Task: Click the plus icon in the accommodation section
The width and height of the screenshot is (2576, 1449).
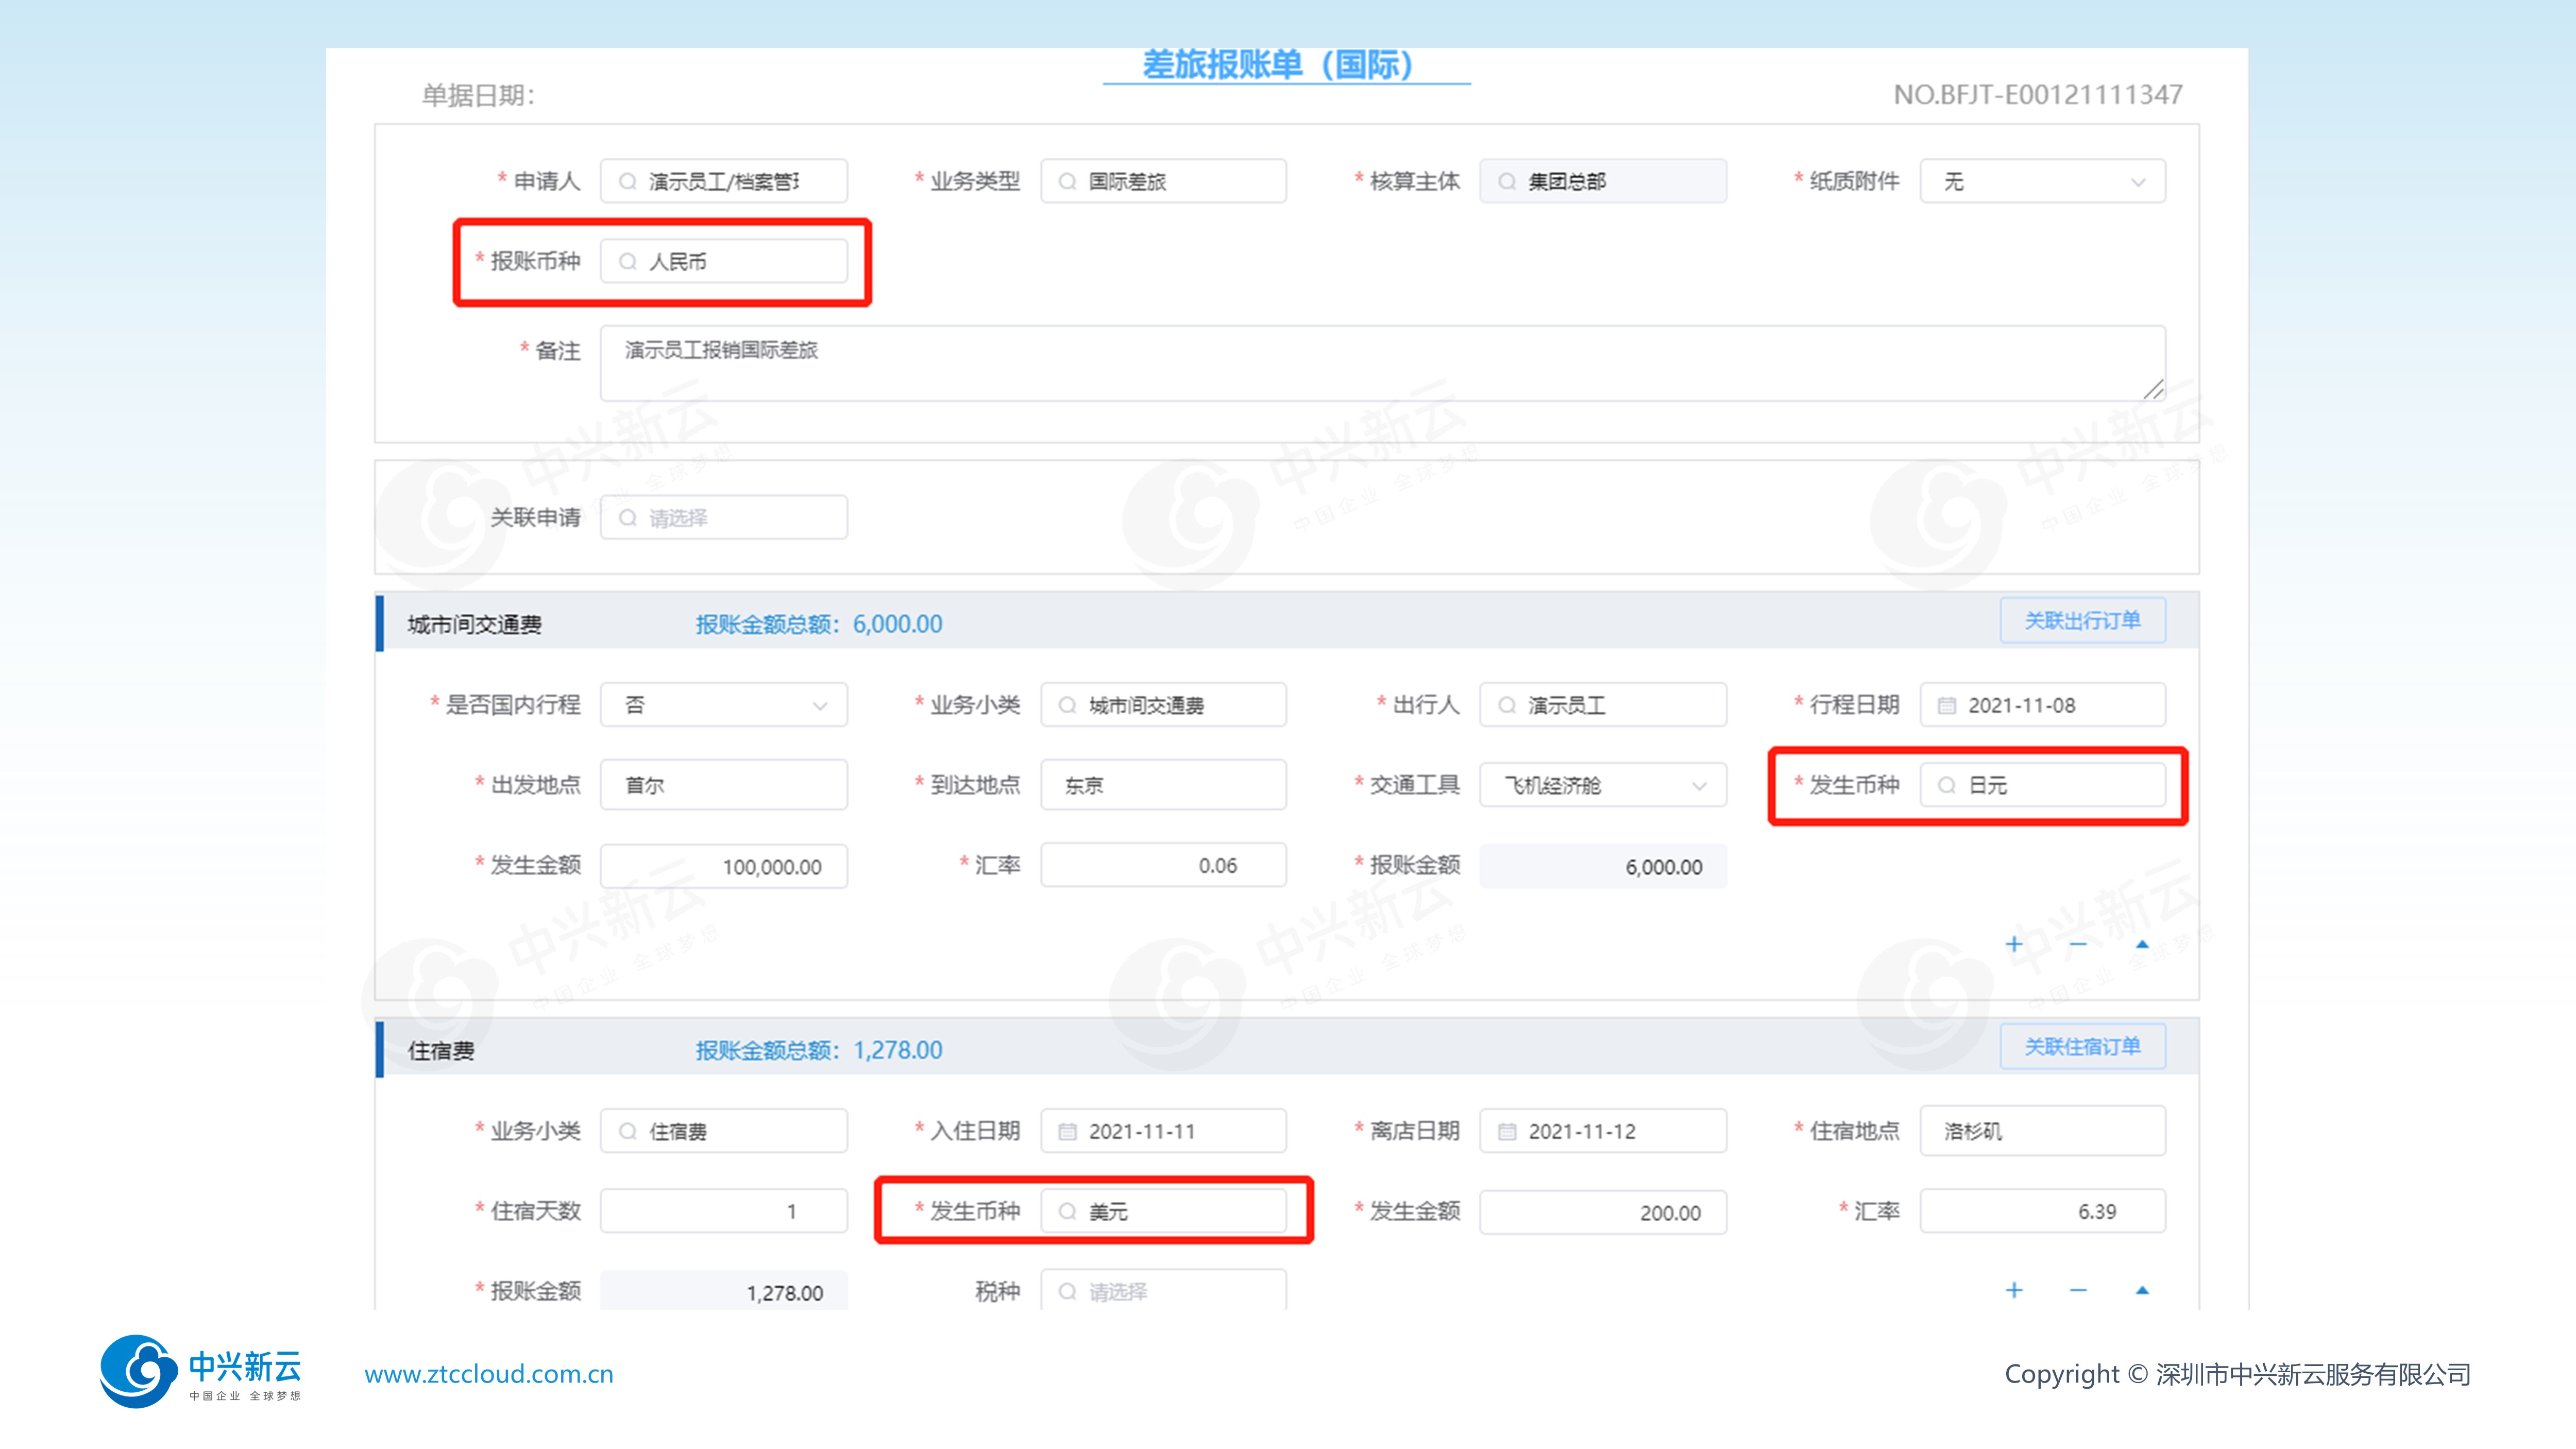Action: 2014,1290
